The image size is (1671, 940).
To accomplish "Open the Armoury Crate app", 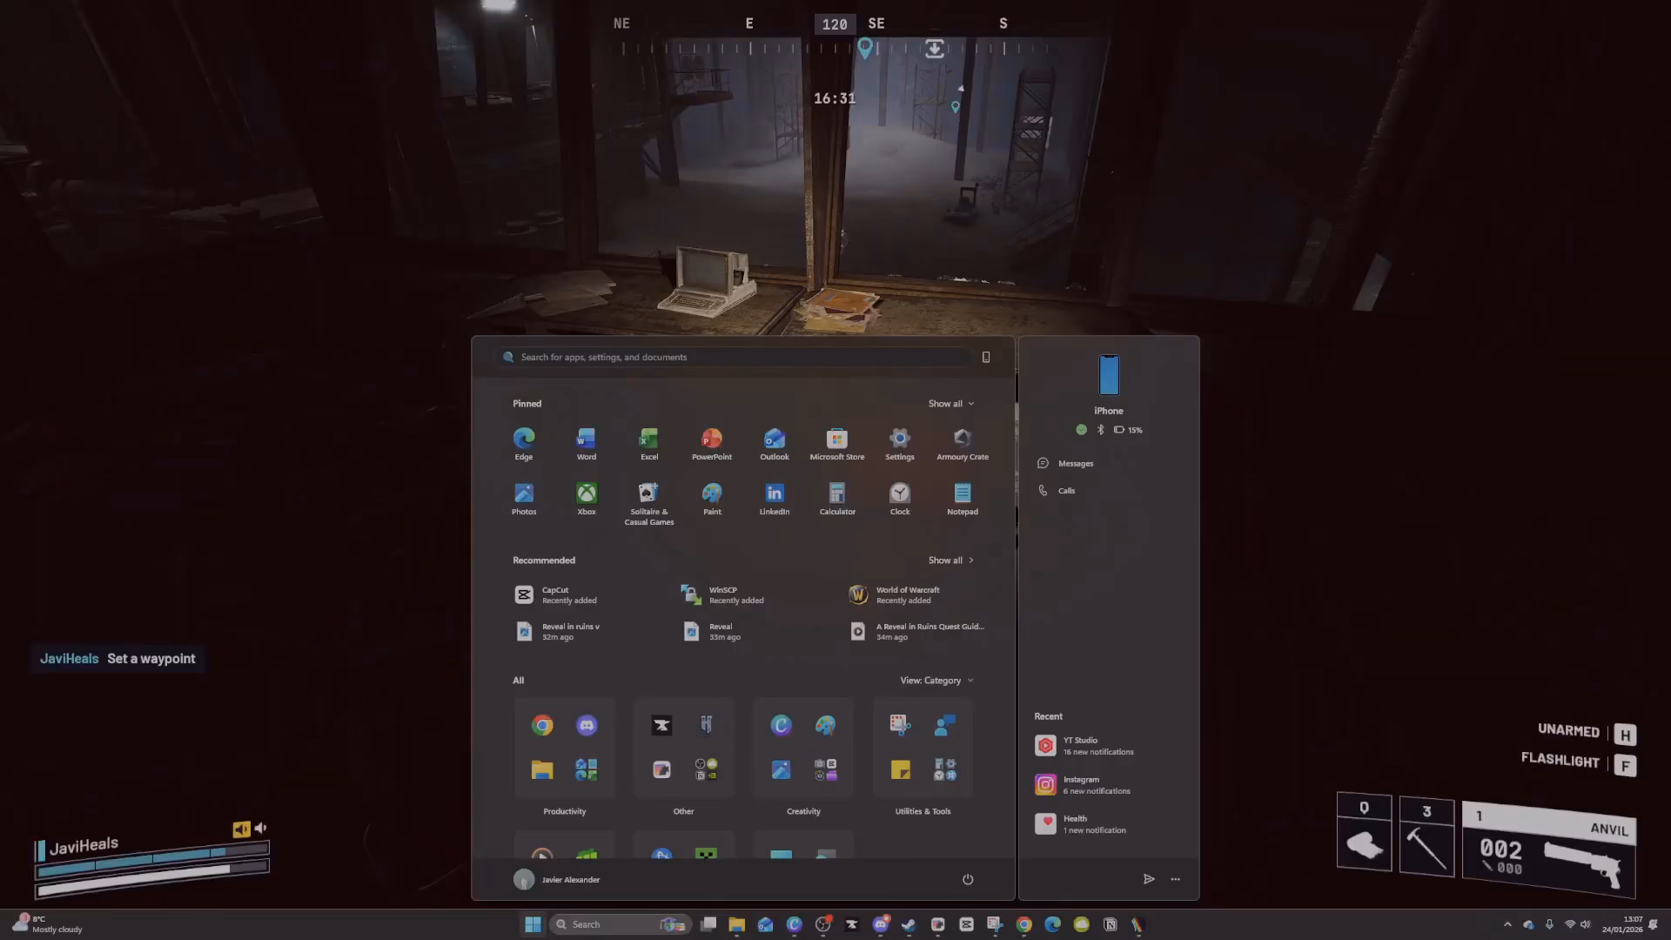I will coord(962,444).
